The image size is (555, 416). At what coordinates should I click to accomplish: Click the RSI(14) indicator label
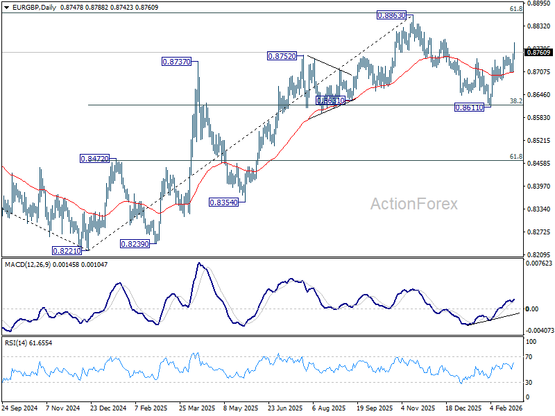(16, 343)
